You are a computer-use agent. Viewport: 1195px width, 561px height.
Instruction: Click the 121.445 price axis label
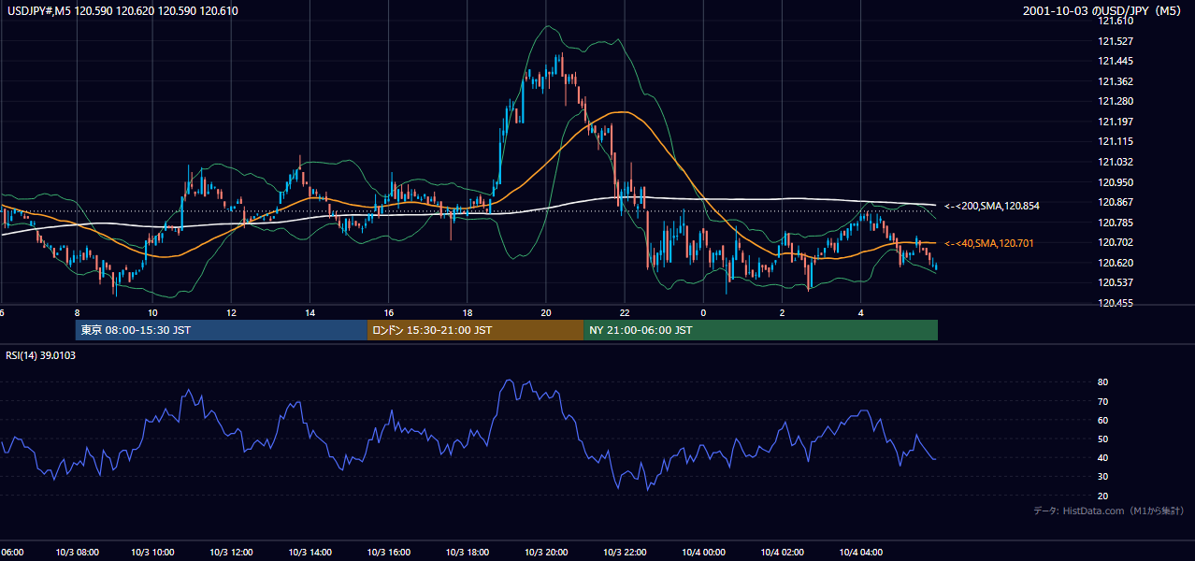pos(1117,61)
